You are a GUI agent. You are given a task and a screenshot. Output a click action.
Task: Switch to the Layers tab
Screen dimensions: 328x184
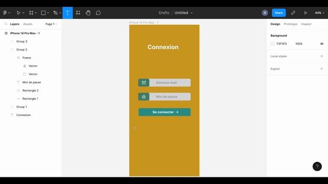[15, 24]
